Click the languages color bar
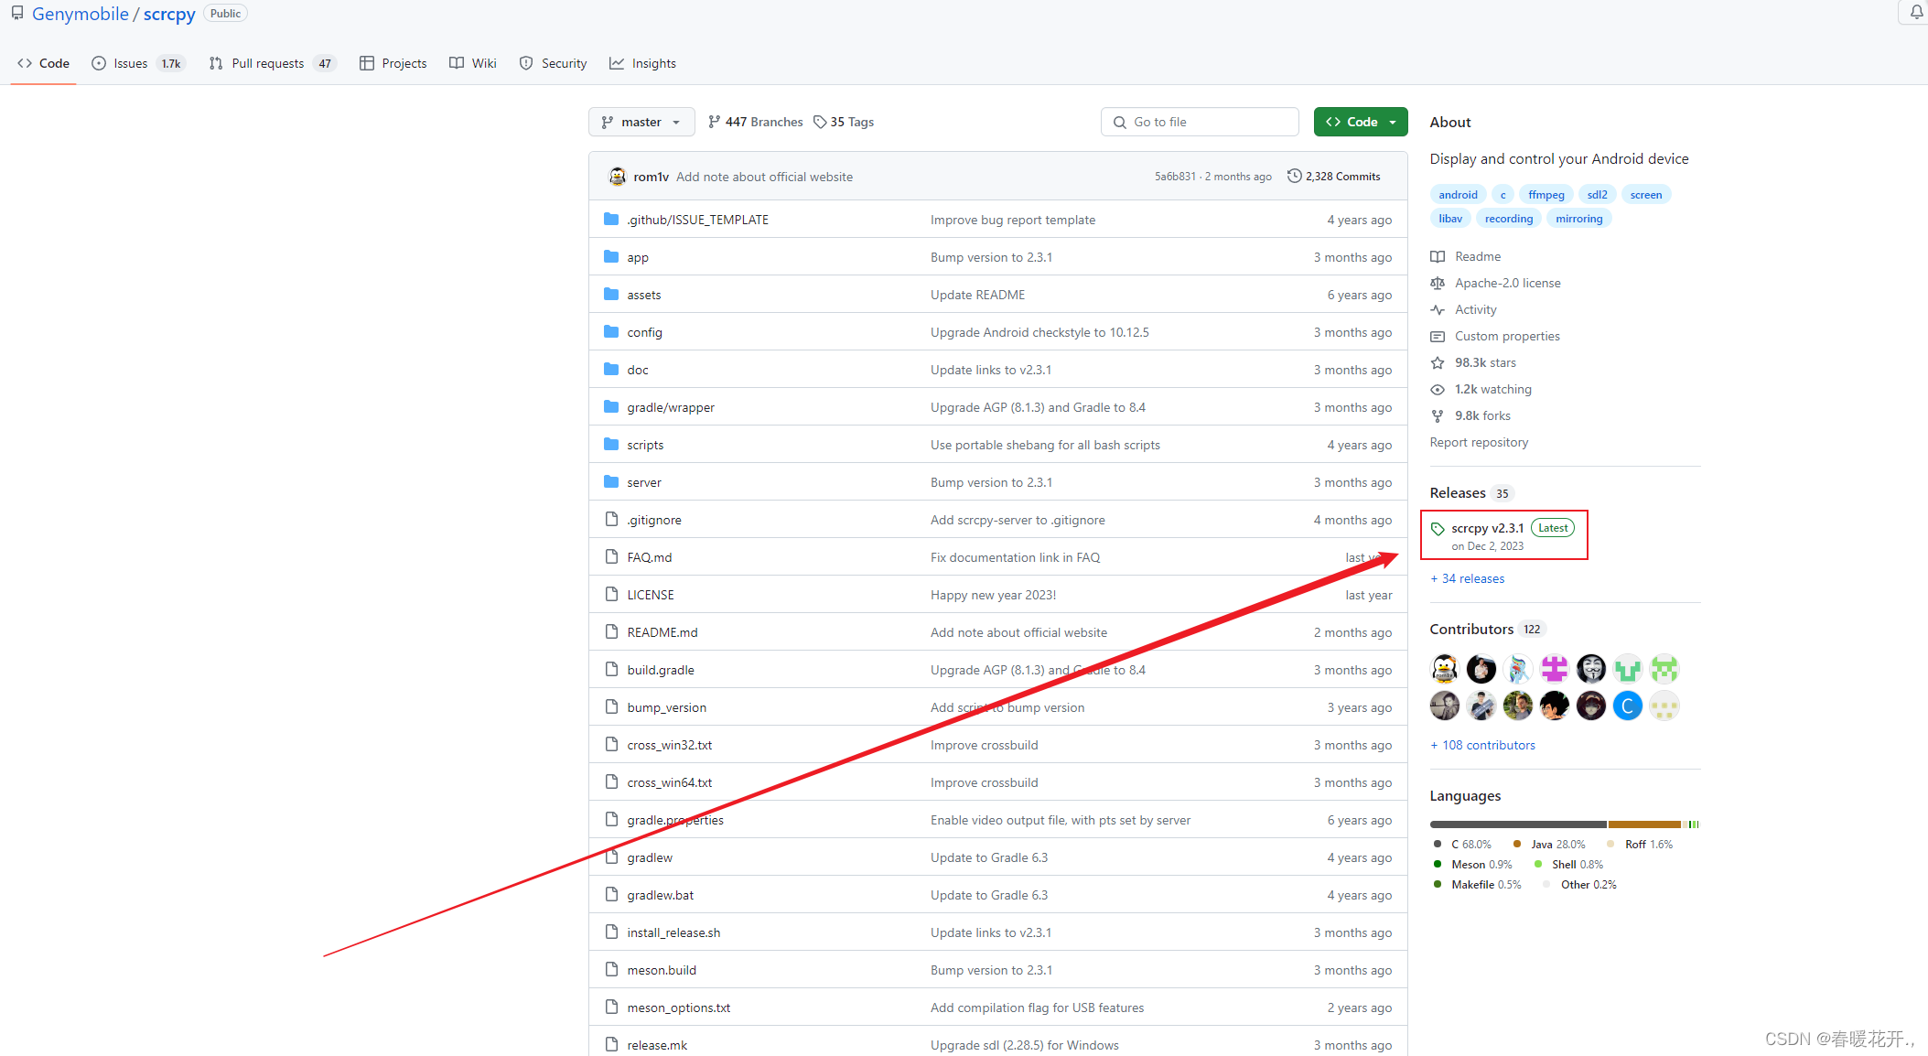This screenshot has height=1056, width=1928. point(1564,824)
